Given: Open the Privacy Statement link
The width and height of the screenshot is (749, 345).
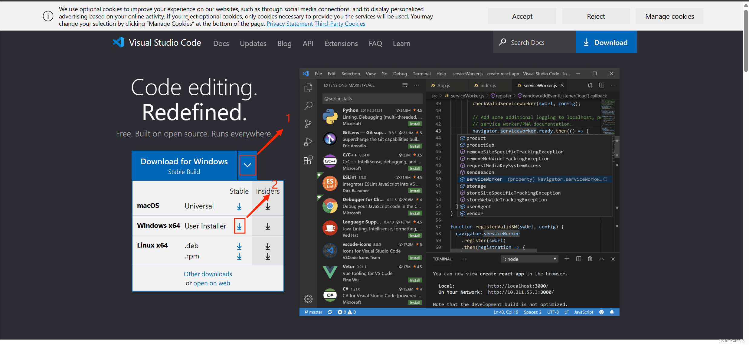Looking at the screenshot, I should 289,24.
